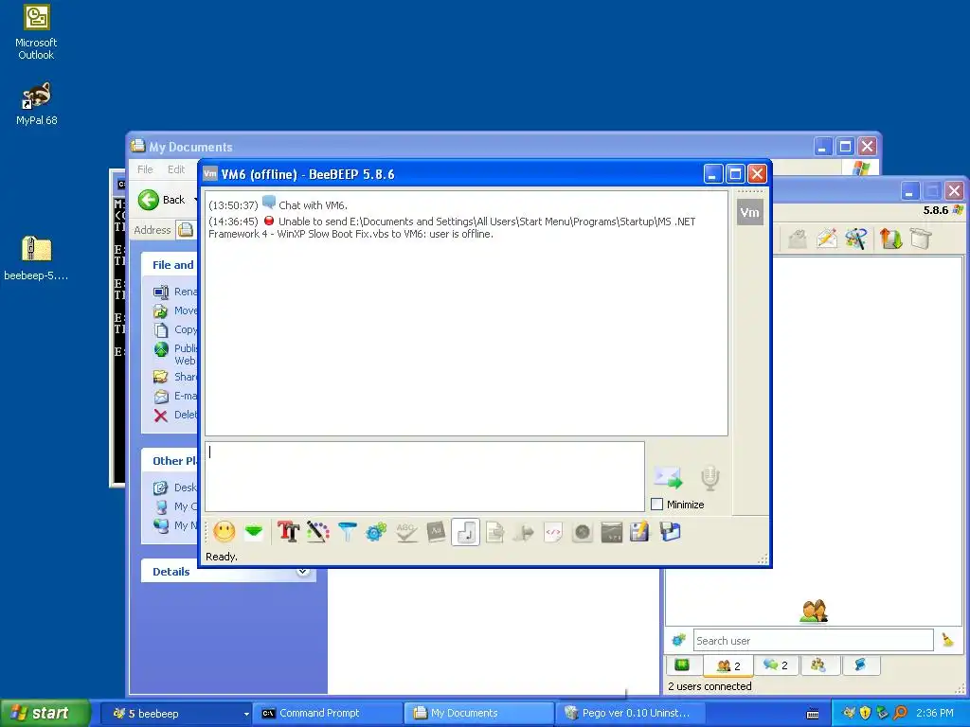Open the chats tab showing 2

pos(776,665)
